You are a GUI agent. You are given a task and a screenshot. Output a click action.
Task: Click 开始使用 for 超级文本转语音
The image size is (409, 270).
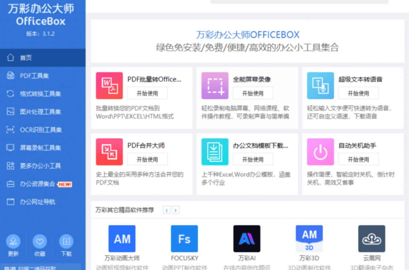point(359,93)
